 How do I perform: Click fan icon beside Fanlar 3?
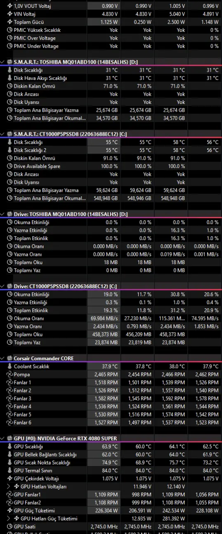(x=10, y=398)
